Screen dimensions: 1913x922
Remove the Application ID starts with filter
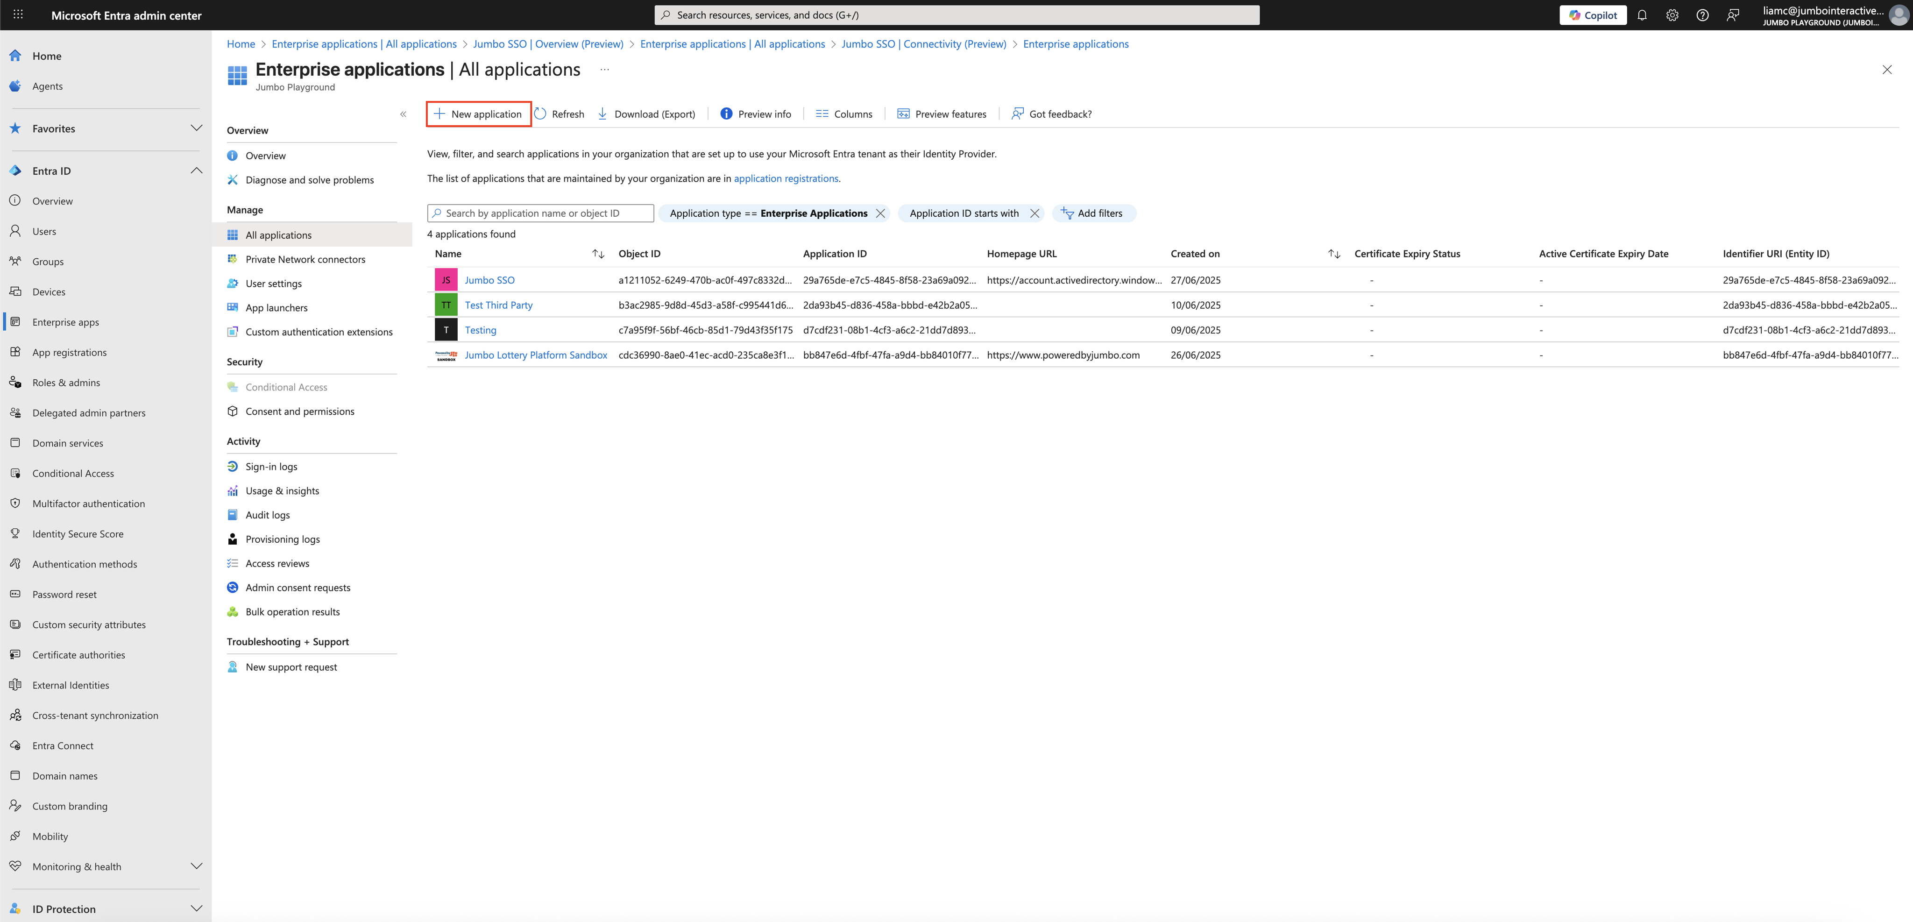click(x=1034, y=213)
